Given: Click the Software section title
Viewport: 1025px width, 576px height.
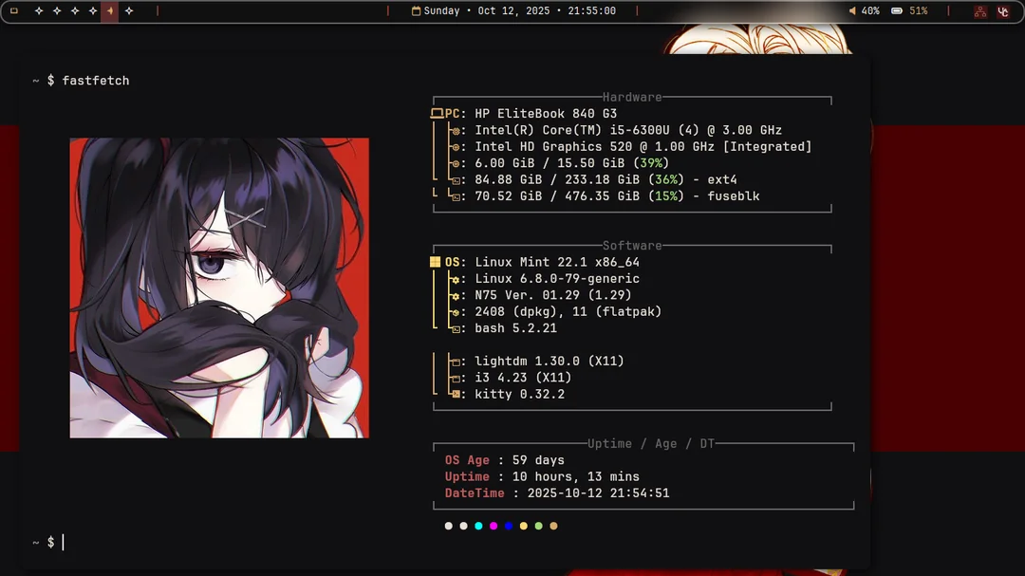Looking at the screenshot, I should [632, 245].
